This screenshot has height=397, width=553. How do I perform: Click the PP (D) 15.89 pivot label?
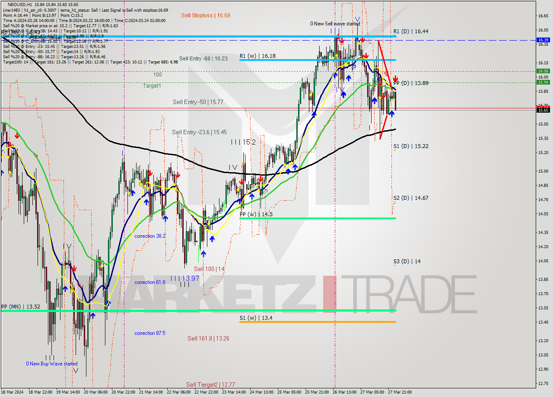pyautogui.click(x=411, y=83)
